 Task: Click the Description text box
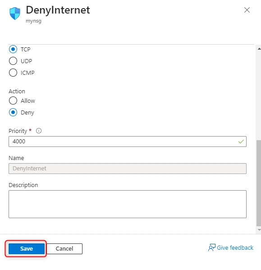click(128, 204)
